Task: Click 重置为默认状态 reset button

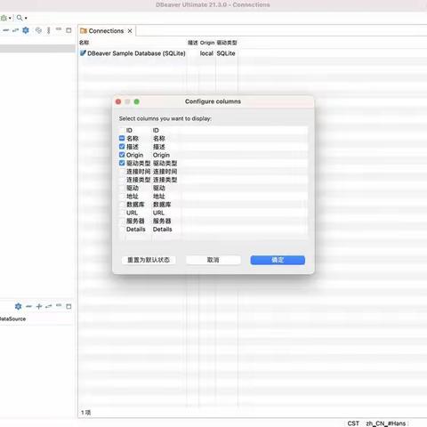Action: coord(149,260)
